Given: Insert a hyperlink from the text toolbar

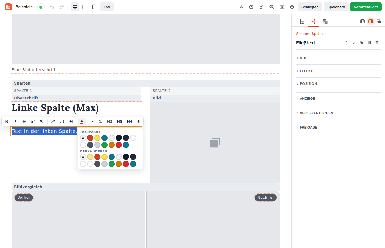Looking at the screenshot, I should 53,122.
